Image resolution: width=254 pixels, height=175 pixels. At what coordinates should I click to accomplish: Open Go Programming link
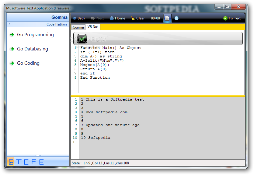[x=35, y=35]
